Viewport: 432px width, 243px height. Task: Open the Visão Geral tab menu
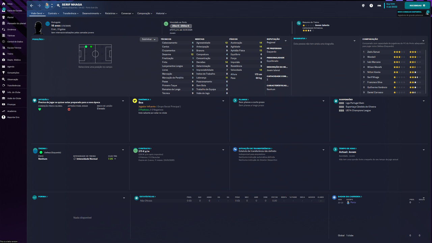(37, 13)
